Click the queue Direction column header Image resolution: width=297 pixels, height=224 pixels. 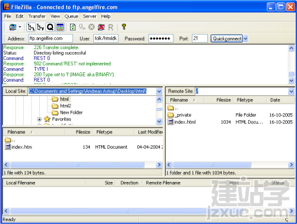pyautogui.click(x=129, y=183)
